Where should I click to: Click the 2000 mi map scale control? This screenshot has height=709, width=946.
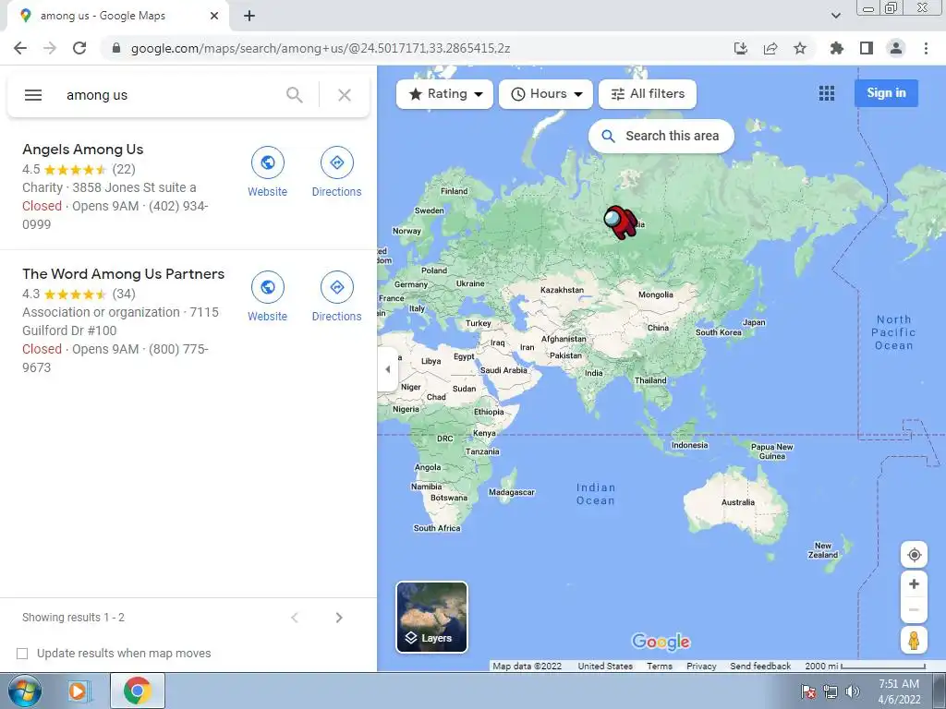click(865, 667)
